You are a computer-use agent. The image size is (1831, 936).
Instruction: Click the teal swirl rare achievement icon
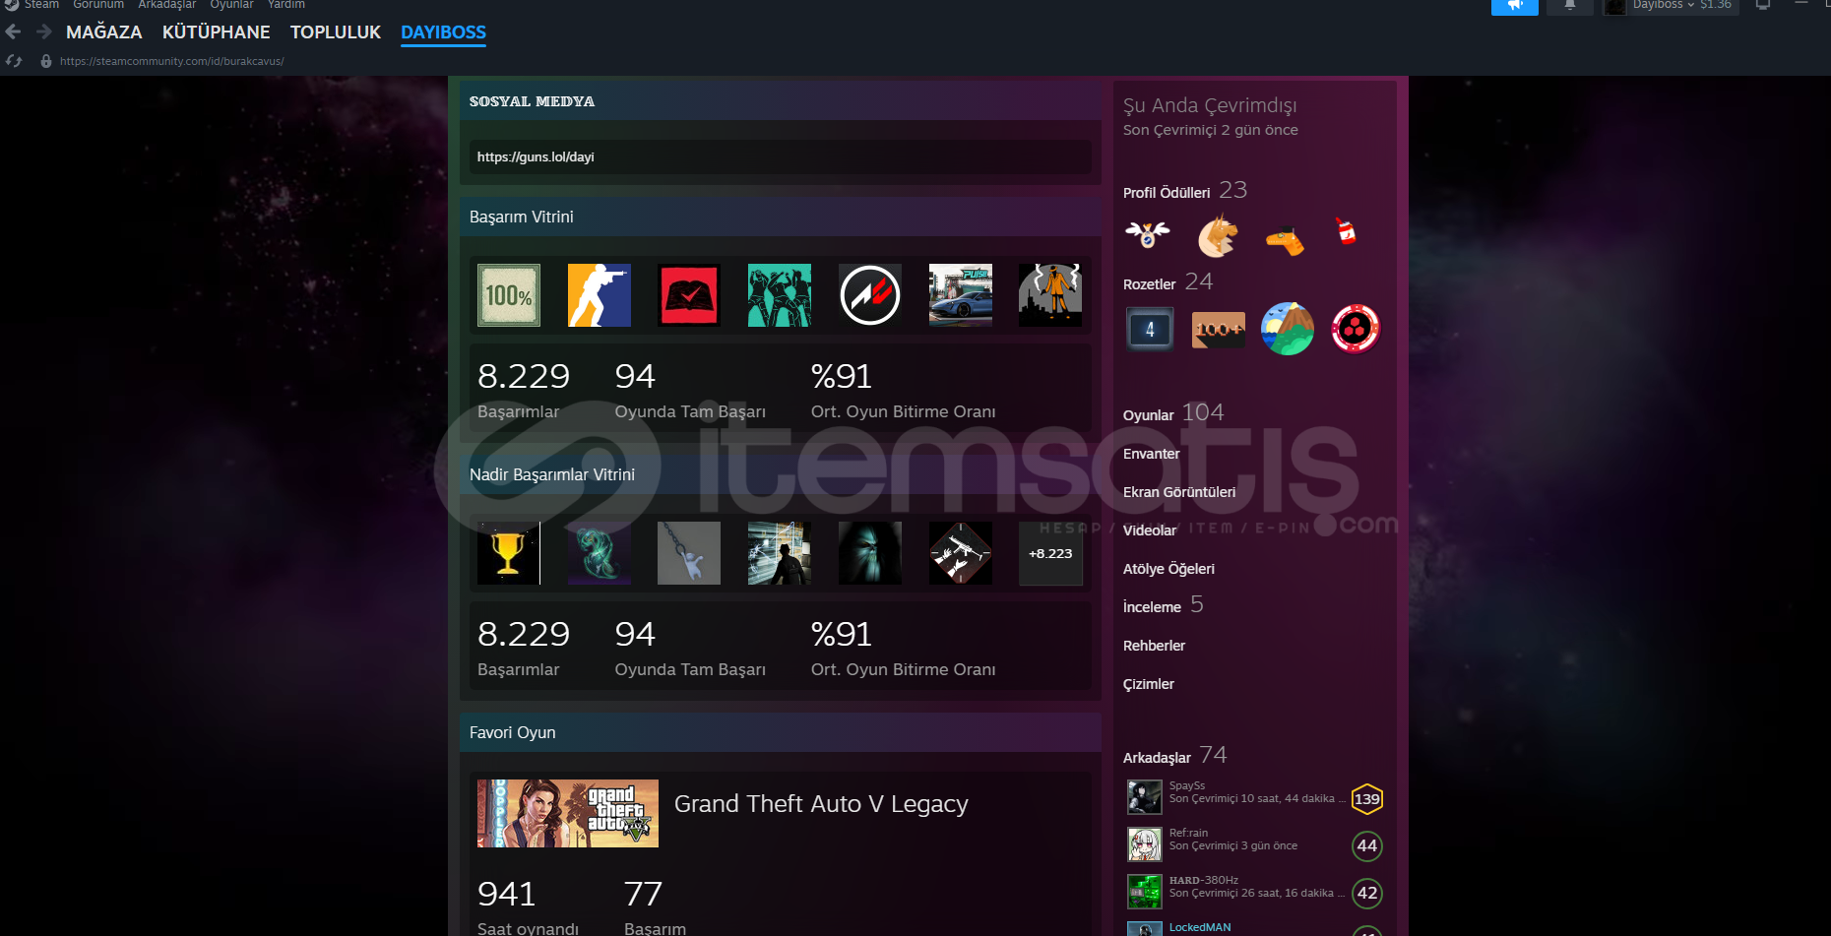[600, 553]
